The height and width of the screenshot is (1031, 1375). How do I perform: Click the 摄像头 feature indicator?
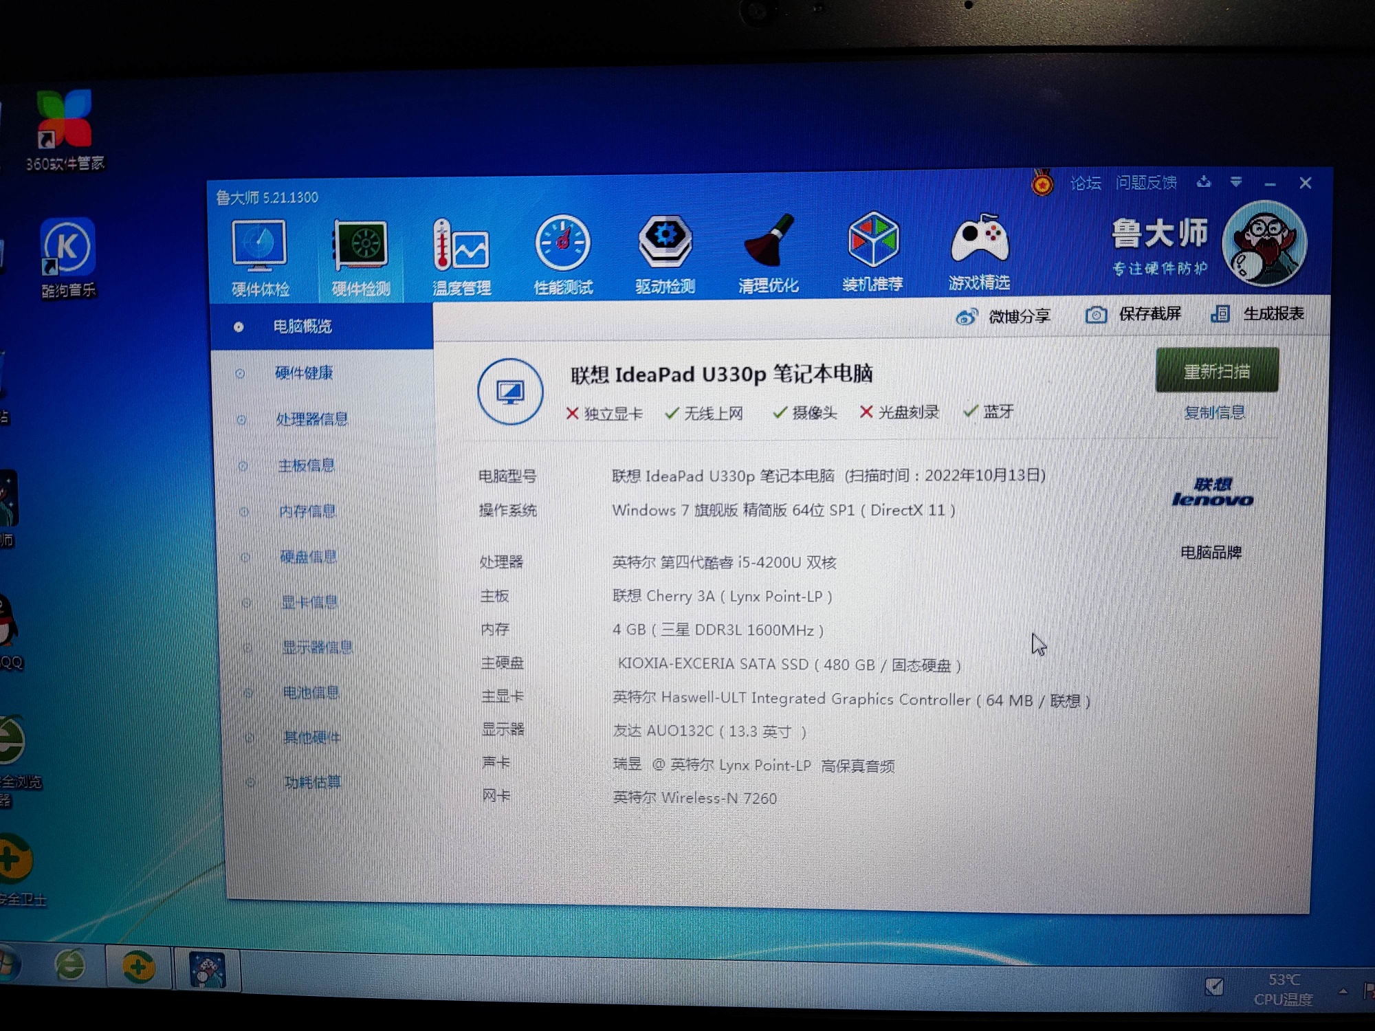pyautogui.click(x=804, y=412)
